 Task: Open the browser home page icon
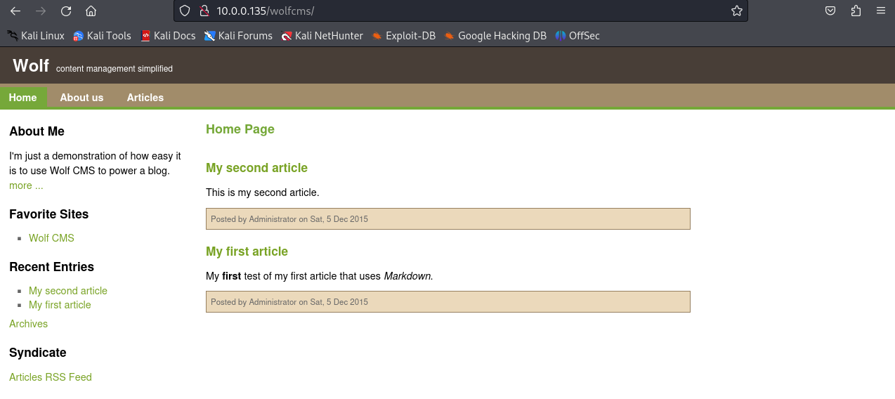point(91,11)
